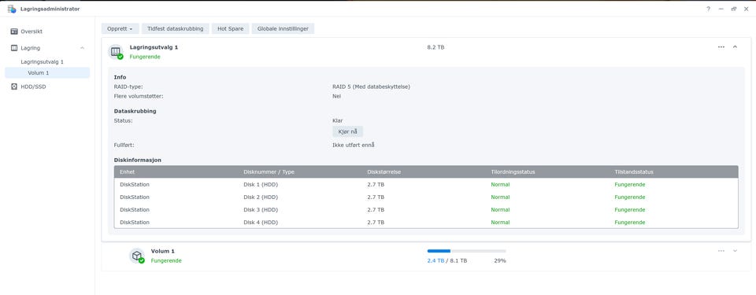Click the Lagring icon in the sidebar
Viewport: 756px width, 295px height.
point(14,48)
